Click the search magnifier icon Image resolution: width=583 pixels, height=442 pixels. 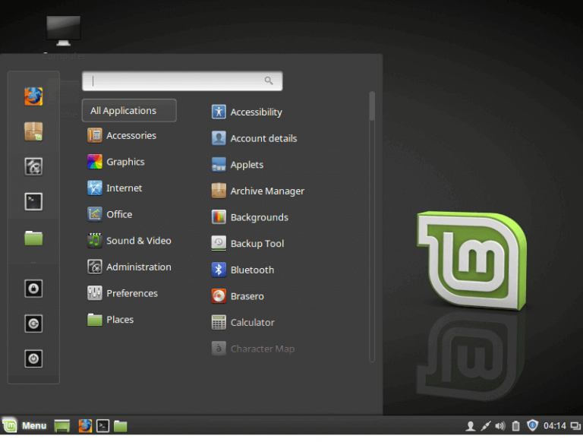click(269, 81)
